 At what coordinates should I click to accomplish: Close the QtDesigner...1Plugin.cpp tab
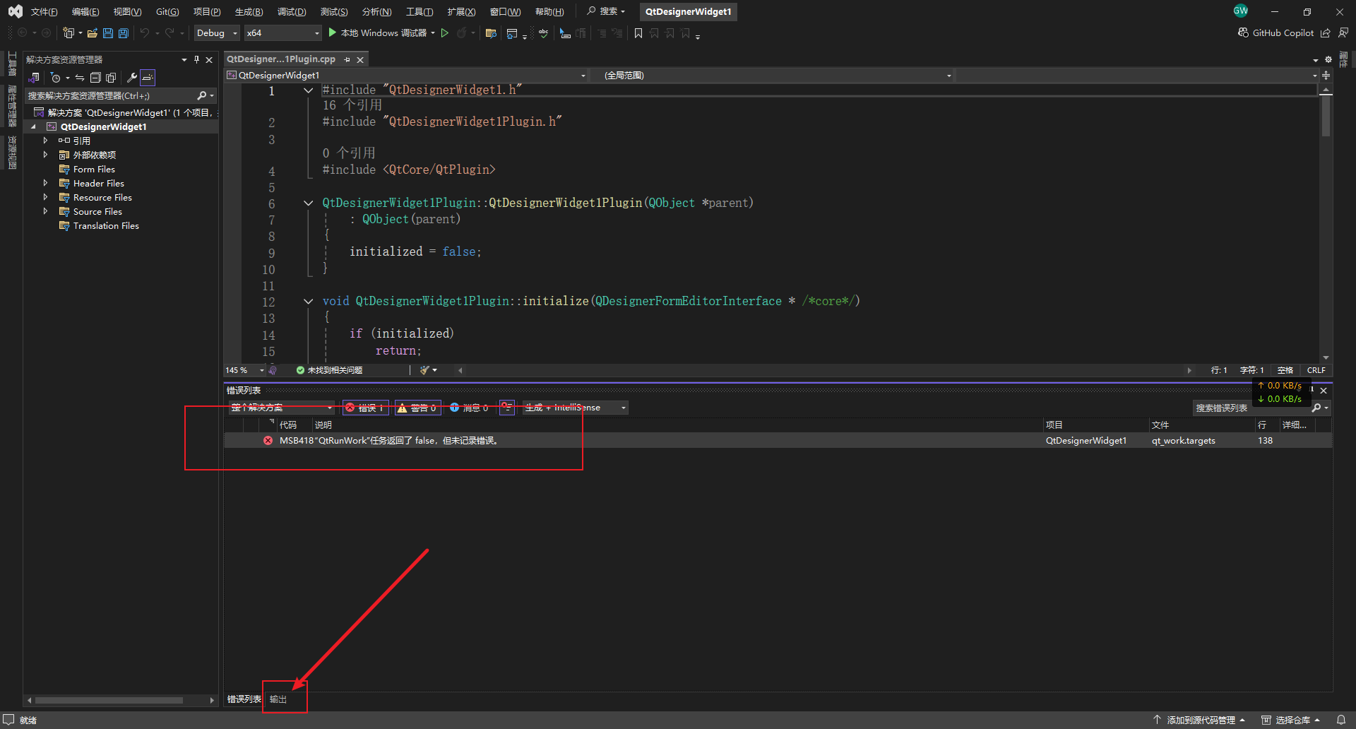click(x=360, y=60)
